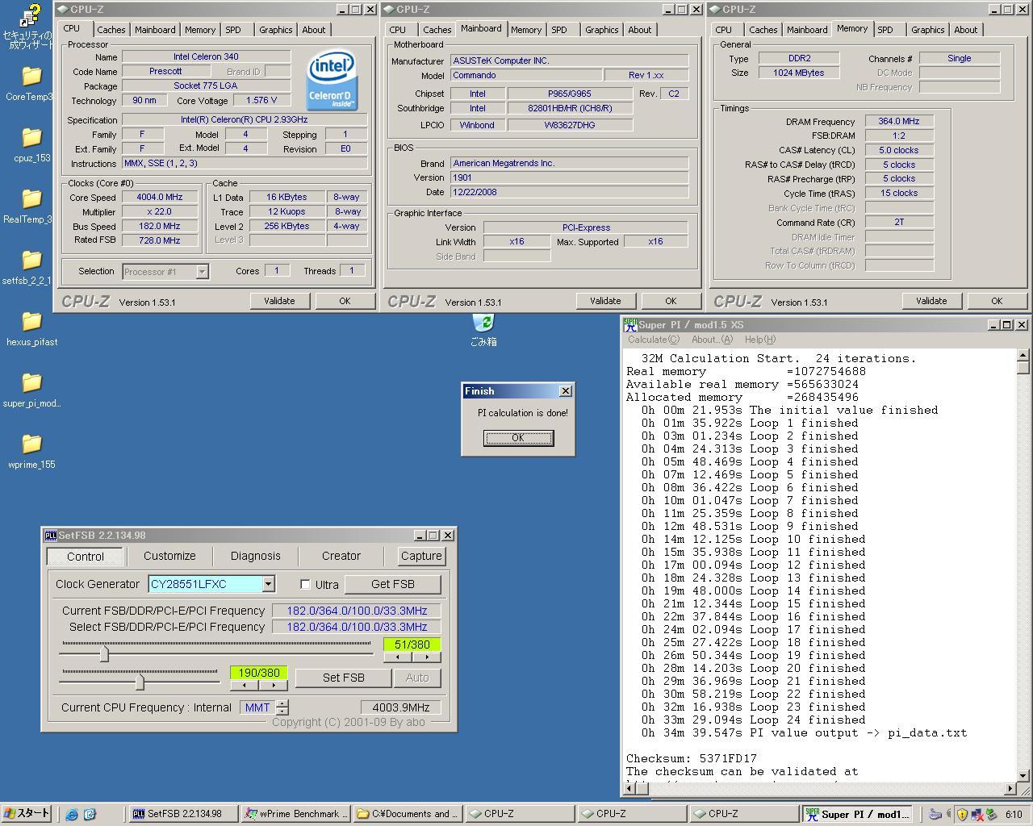Click the Start button on taskbar
The image size is (1033, 826).
click(27, 814)
